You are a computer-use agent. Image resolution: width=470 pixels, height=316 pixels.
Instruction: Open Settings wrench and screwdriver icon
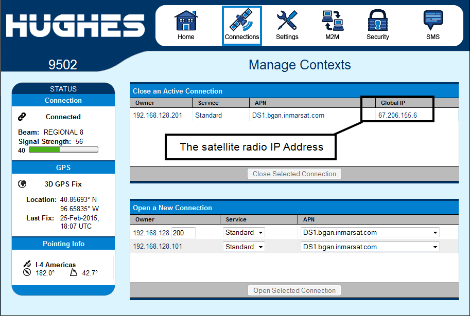point(287,22)
